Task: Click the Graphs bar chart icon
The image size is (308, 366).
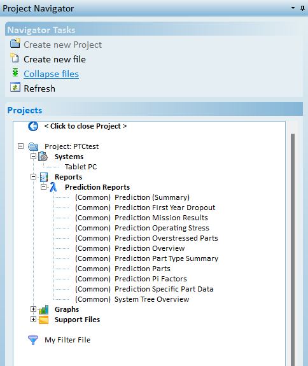Action: (44, 309)
